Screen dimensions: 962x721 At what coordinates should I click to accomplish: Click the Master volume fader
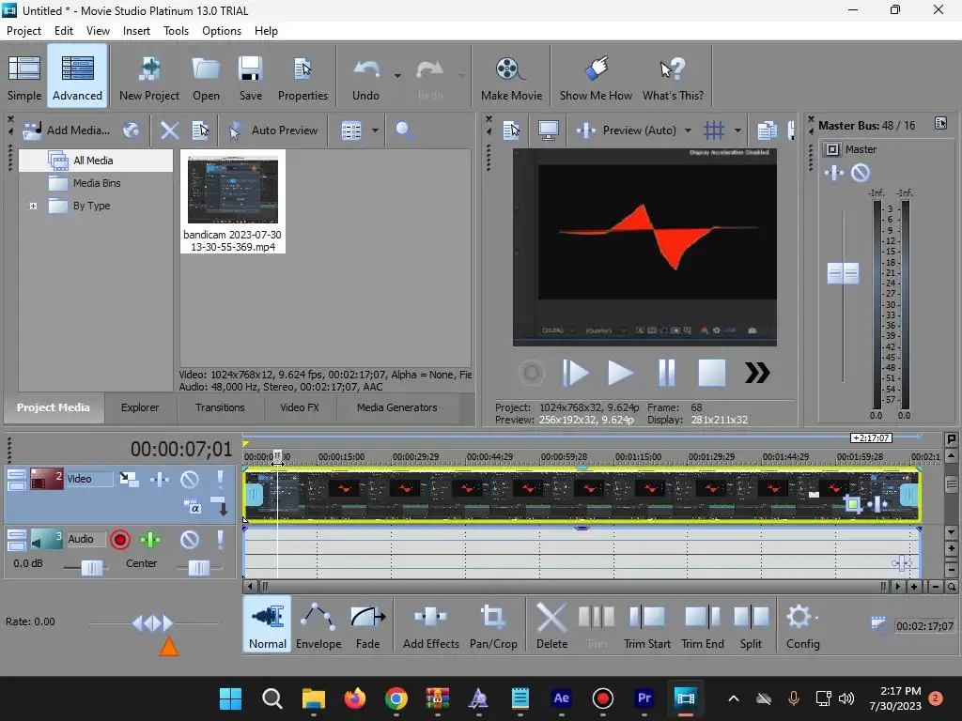coord(843,273)
